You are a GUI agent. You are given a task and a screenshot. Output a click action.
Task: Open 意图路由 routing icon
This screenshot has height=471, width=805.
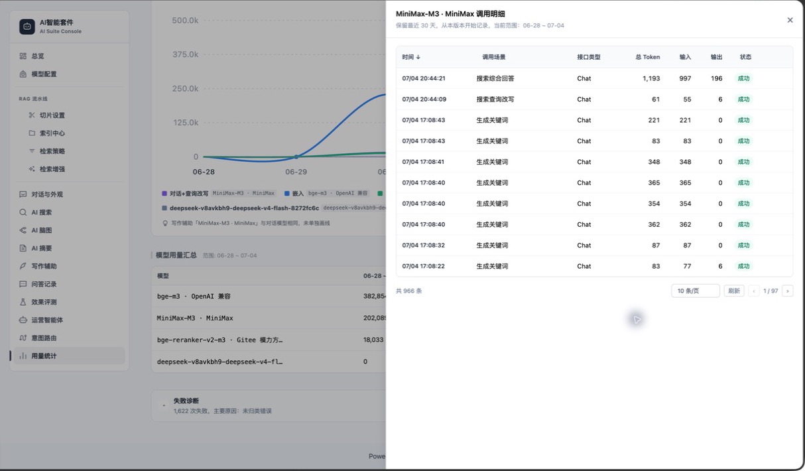23,338
